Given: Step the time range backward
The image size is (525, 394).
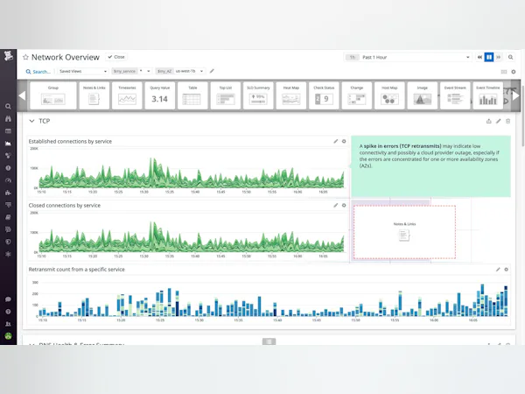Looking at the screenshot, I should click(x=479, y=57).
